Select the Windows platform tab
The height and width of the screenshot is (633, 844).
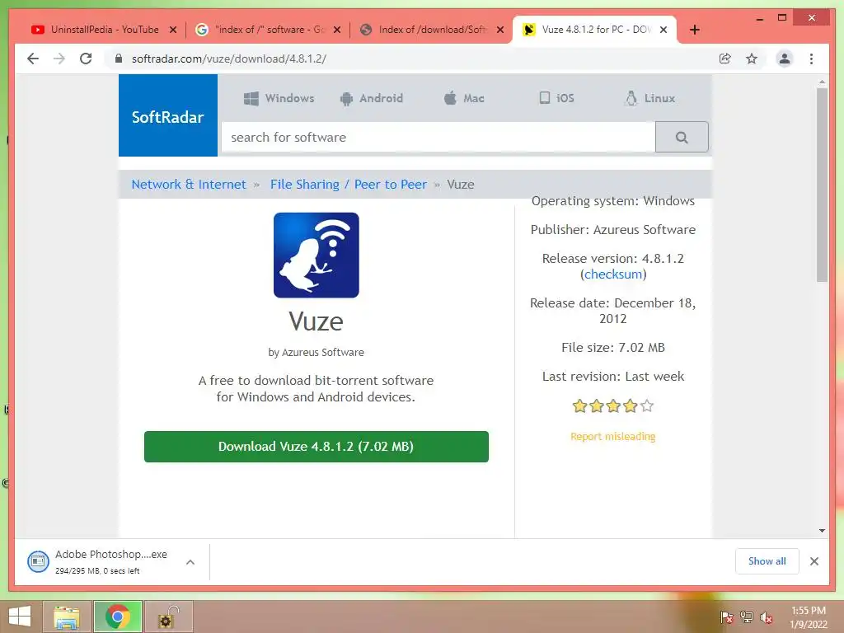[279, 99]
